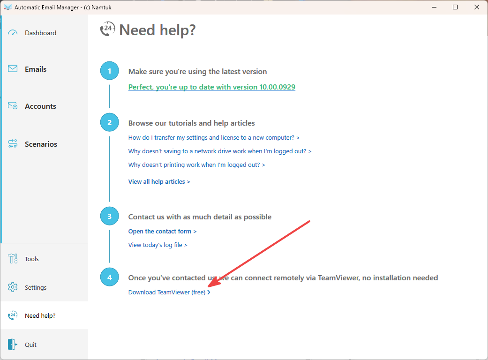This screenshot has width=488, height=360.
Task: Open the contact form link
Action: click(163, 232)
